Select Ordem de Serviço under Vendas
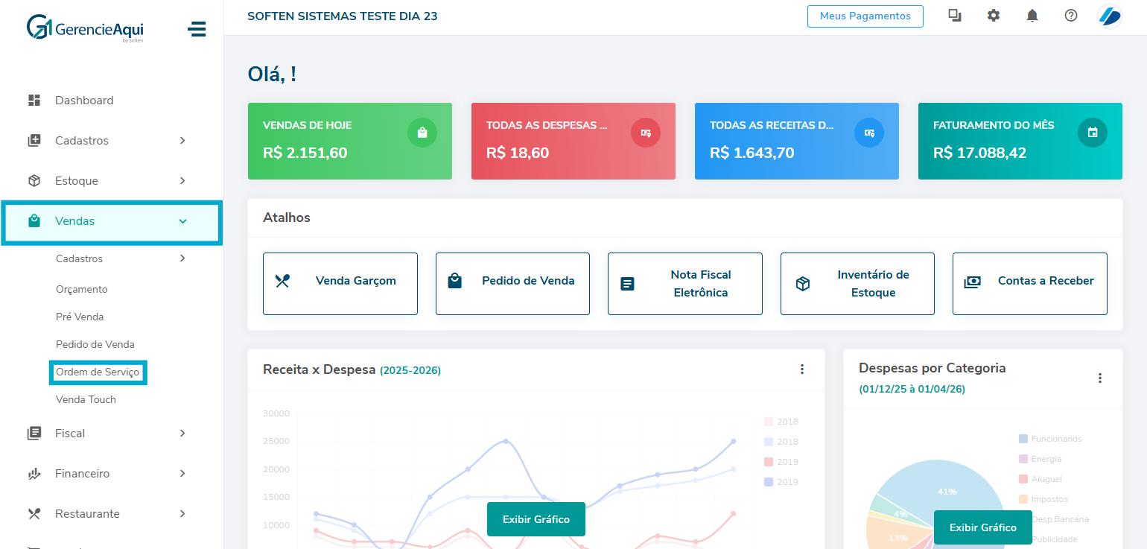Image resolution: width=1147 pixels, height=549 pixels. coord(98,372)
